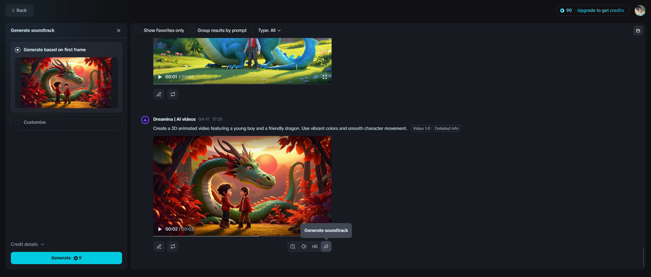Expand Credit details
The image size is (651, 277).
(x=27, y=244)
